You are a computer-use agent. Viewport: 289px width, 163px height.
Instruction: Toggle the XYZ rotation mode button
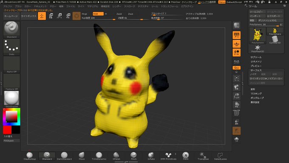(x=236, y=68)
